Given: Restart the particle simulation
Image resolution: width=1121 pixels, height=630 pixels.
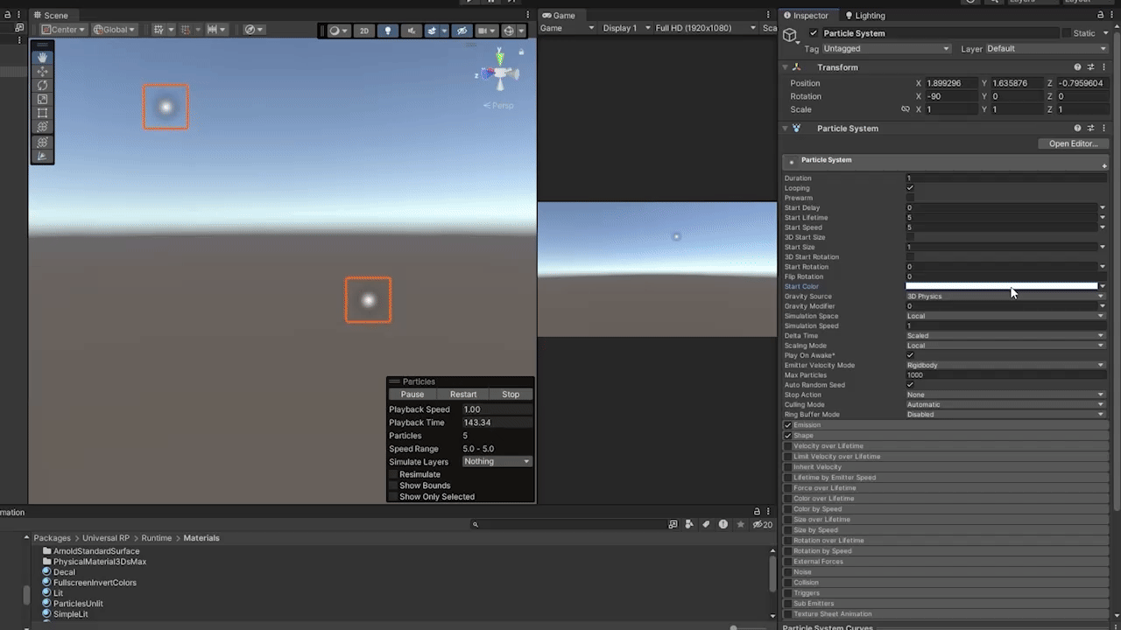Looking at the screenshot, I should (462, 394).
